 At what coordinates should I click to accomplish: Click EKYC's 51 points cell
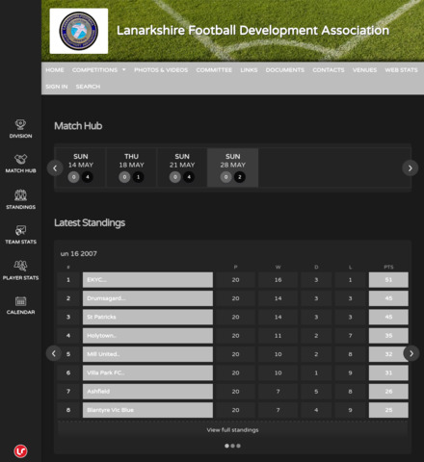388,280
